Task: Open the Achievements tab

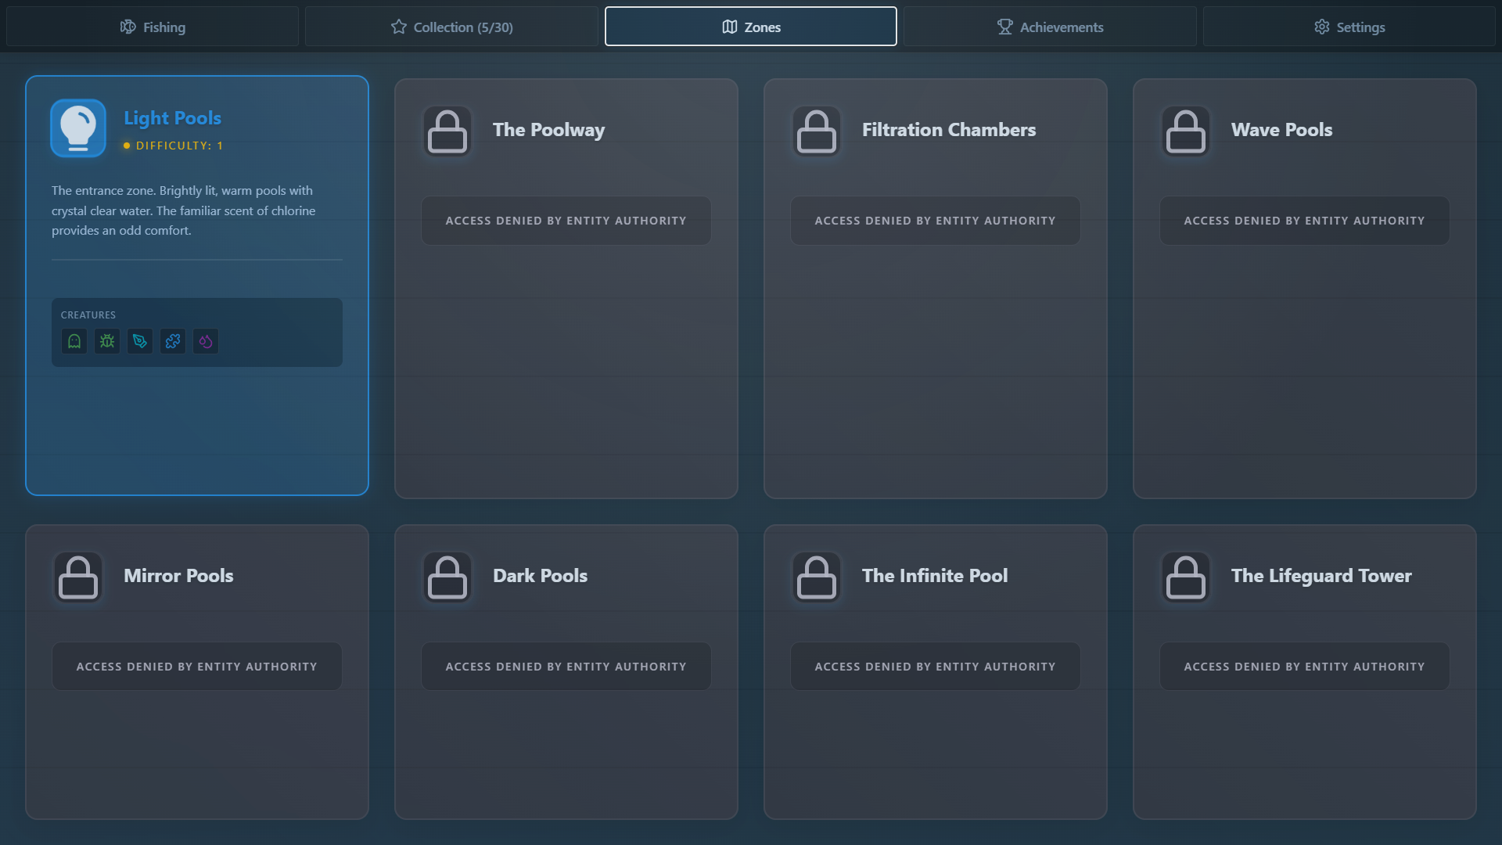Action: click(x=1050, y=27)
